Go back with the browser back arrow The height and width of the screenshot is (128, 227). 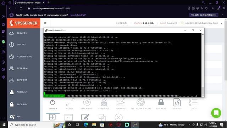[x=10, y=9]
